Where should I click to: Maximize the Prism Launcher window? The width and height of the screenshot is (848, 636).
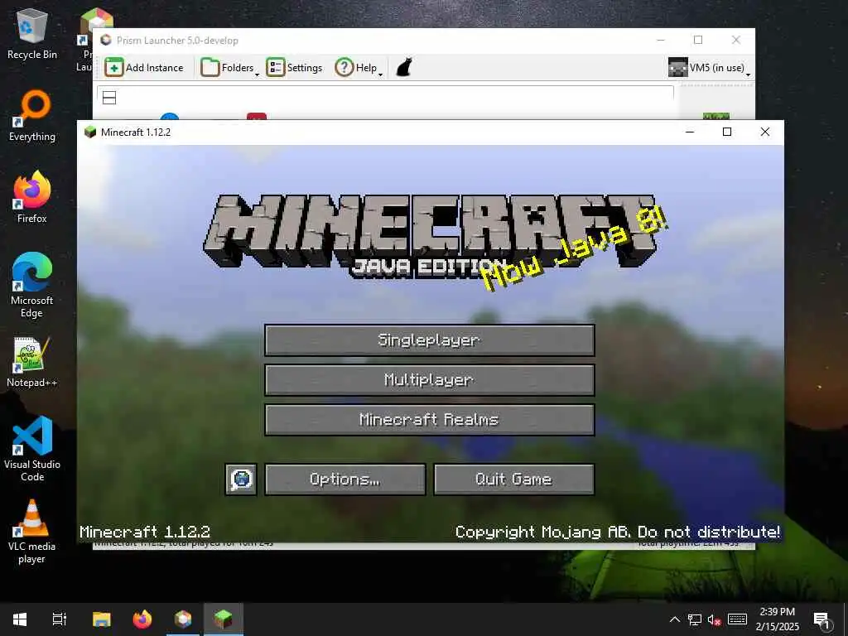(x=698, y=40)
